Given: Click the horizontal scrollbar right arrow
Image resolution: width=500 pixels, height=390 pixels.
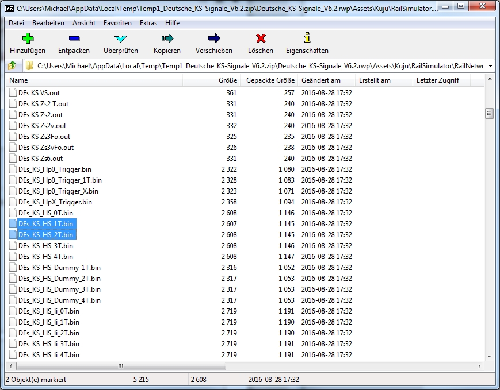Looking at the screenshot, I should tap(479, 366).
